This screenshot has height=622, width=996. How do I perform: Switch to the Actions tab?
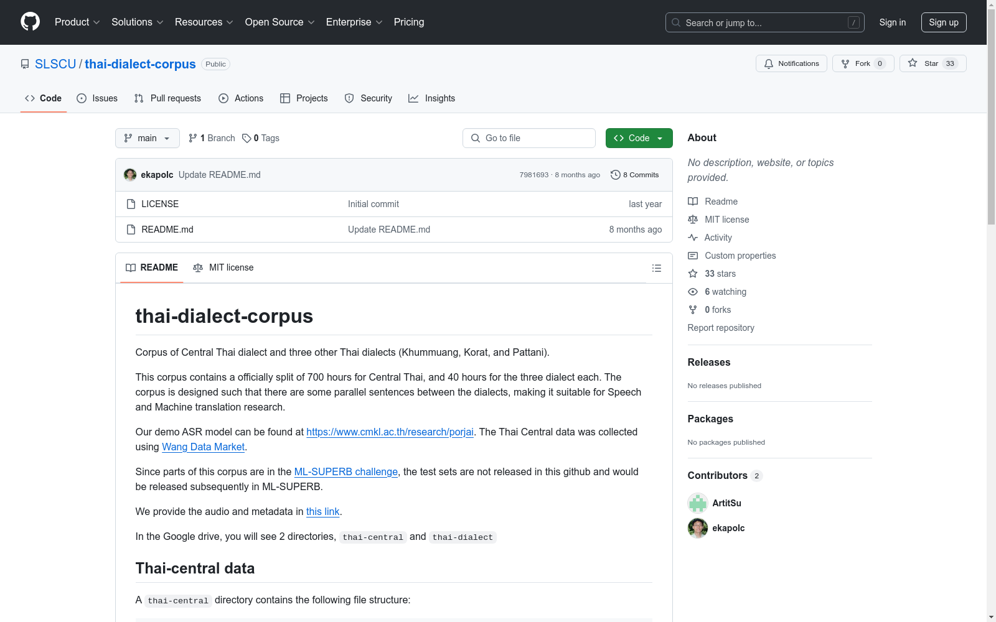pos(241,98)
